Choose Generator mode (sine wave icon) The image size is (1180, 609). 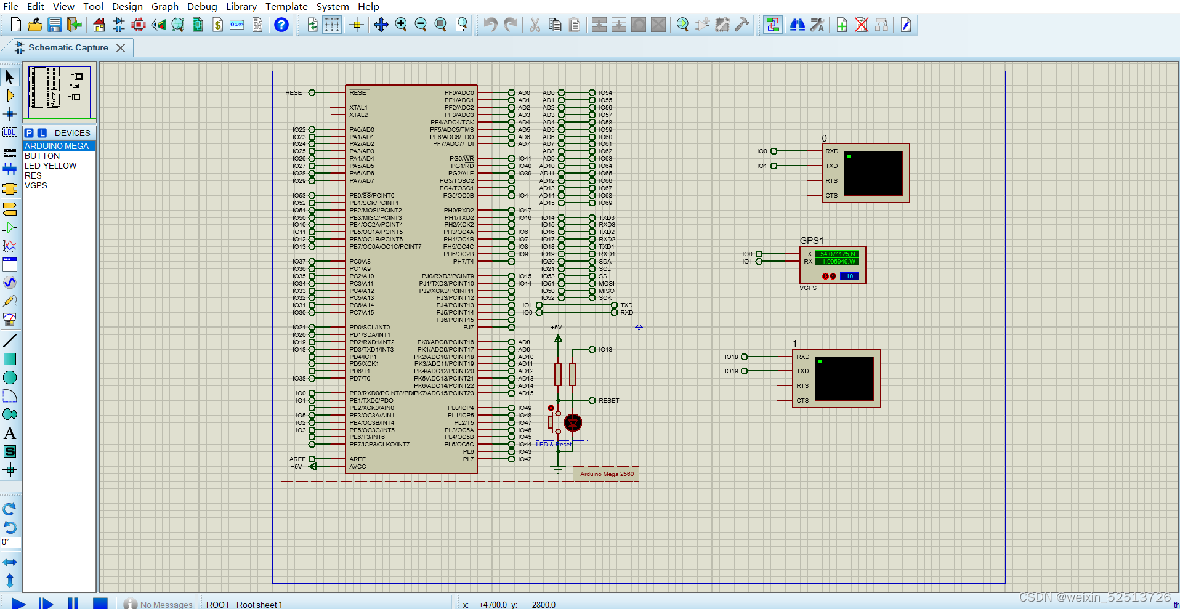pyautogui.click(x=10, y=283)
